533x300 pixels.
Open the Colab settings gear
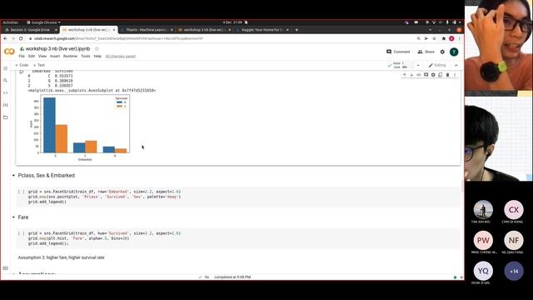[x=442, y=52]
